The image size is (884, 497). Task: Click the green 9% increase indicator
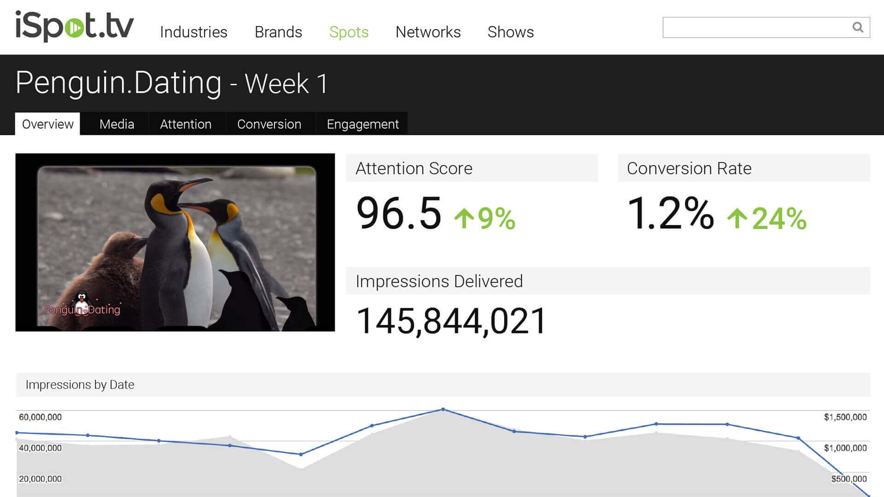[485, 218]
